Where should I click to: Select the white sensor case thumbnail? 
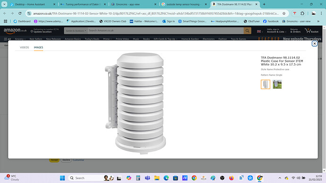[x=266, y=84]
